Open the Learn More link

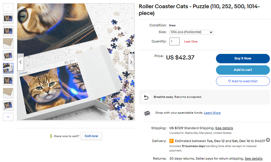212,113
